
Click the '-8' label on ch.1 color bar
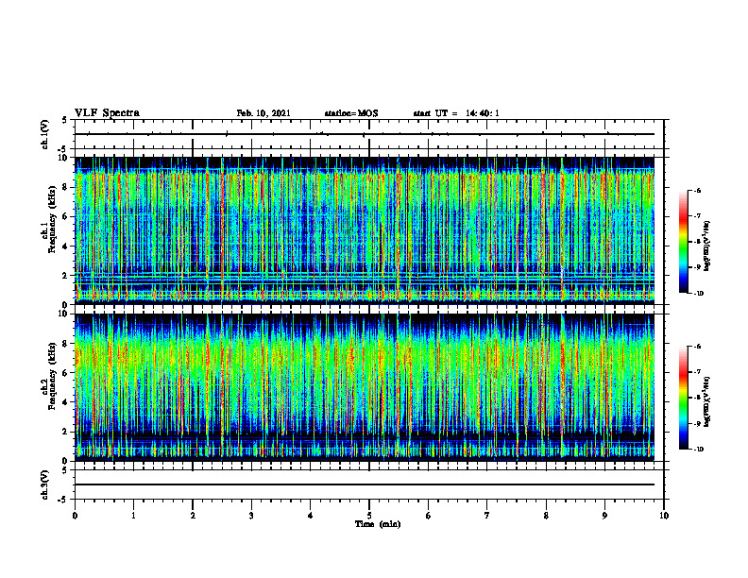pyautogui.click(x=697, y=242)
